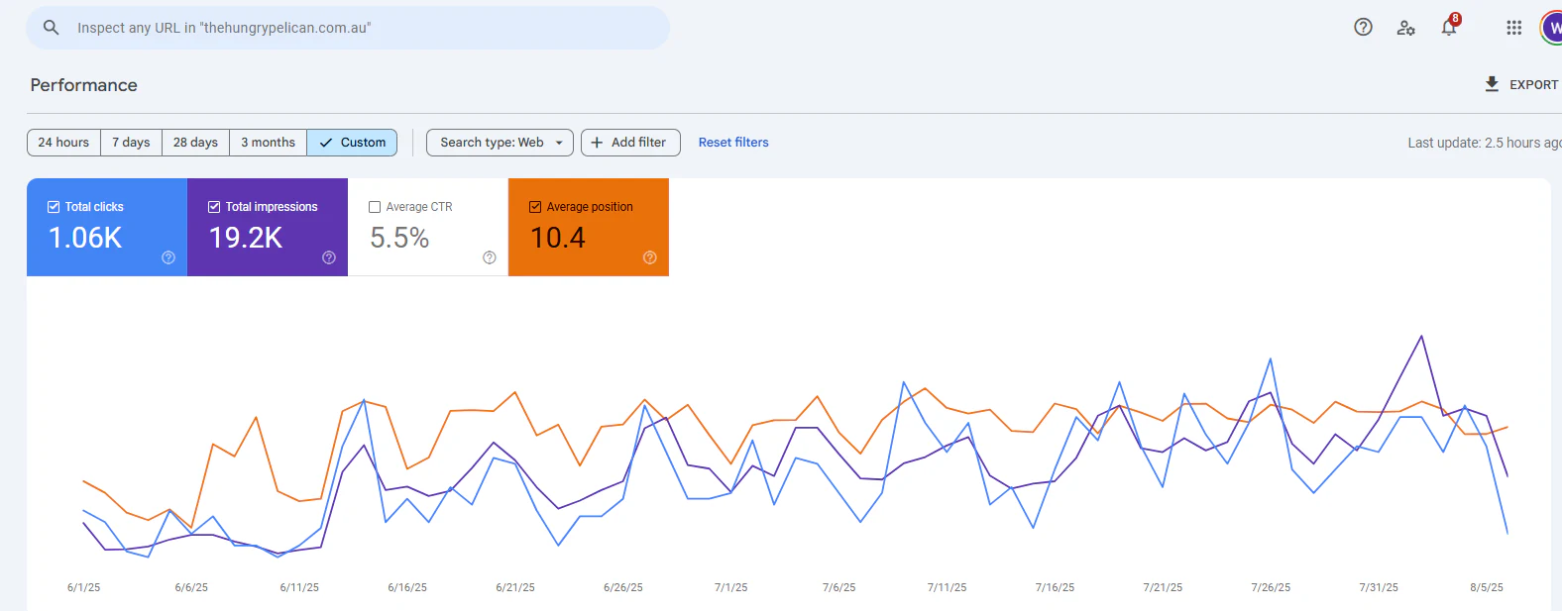
Task: Click the Add filter button
Action: 630,143
